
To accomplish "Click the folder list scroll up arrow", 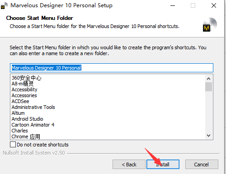I will pos(209,79).
